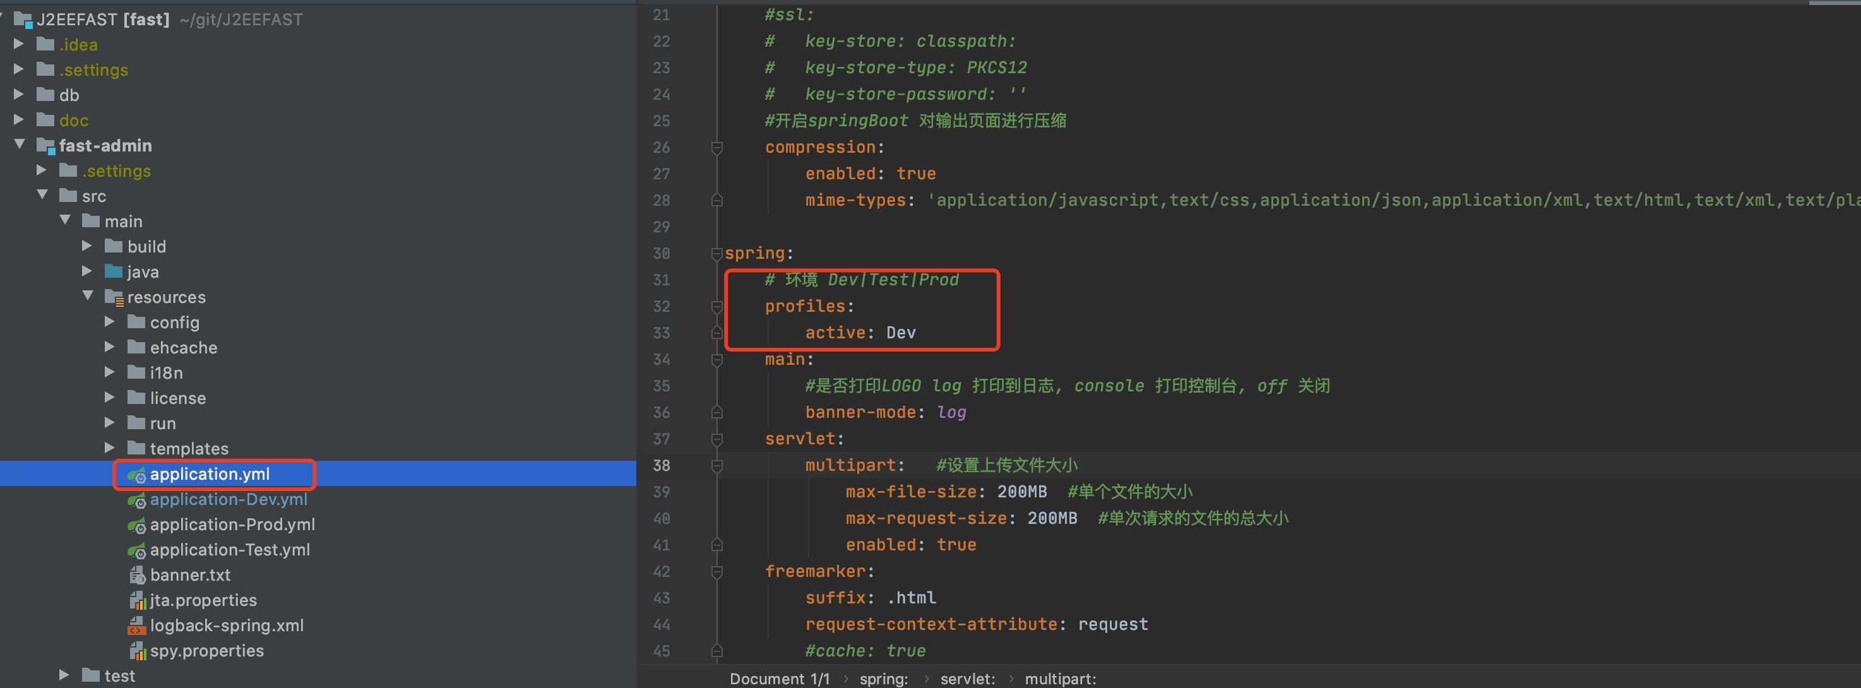
Task: Collapse the src folder node
Action: click(42, 196)
